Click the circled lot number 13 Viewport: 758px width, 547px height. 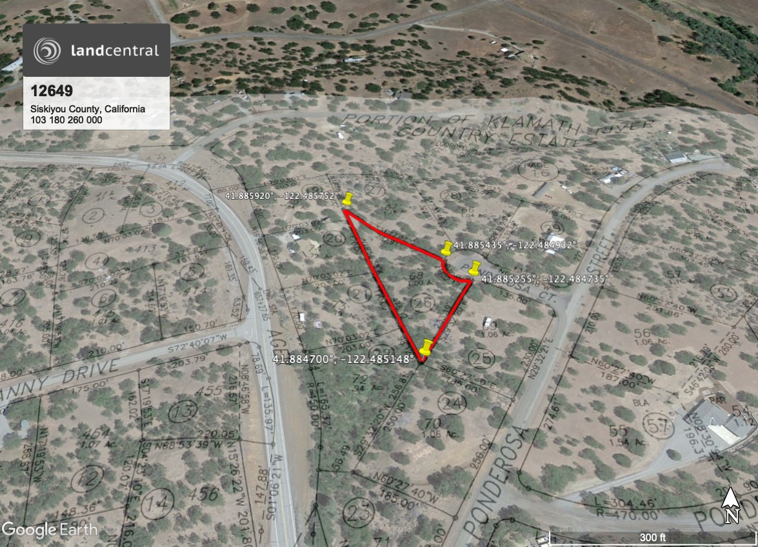pos(183,412)
